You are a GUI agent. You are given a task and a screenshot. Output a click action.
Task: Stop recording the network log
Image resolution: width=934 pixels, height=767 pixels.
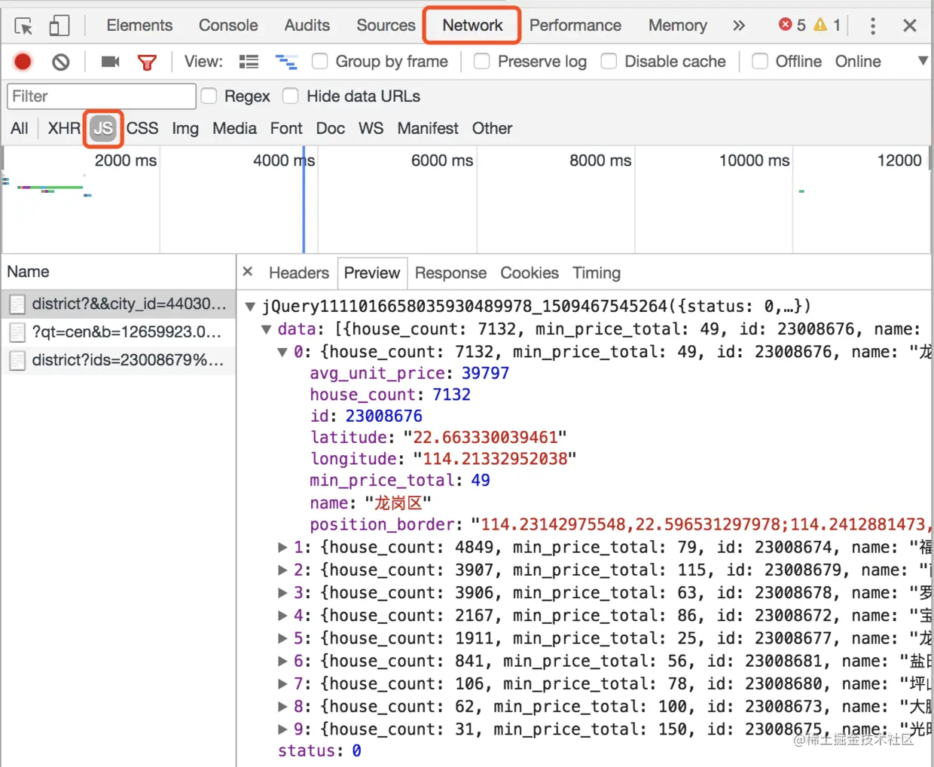[x=23, y=62]
